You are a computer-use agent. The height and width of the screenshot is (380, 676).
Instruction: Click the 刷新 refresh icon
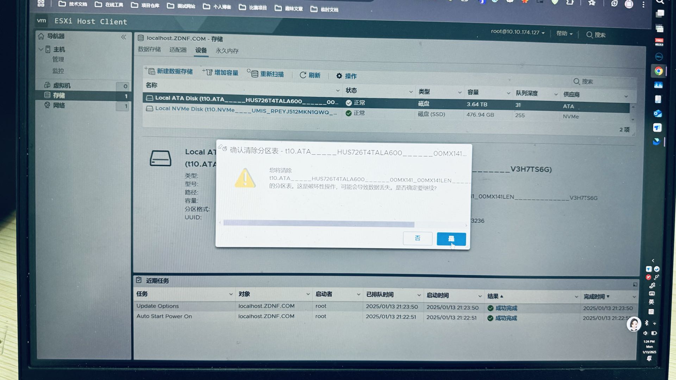click(x=303, y=75)
